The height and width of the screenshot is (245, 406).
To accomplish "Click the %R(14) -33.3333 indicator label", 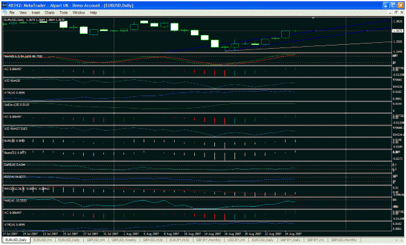I will coord(16,200).
